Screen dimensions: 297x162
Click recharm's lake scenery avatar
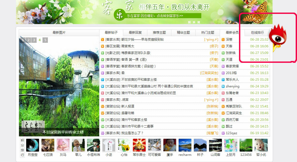185,145
